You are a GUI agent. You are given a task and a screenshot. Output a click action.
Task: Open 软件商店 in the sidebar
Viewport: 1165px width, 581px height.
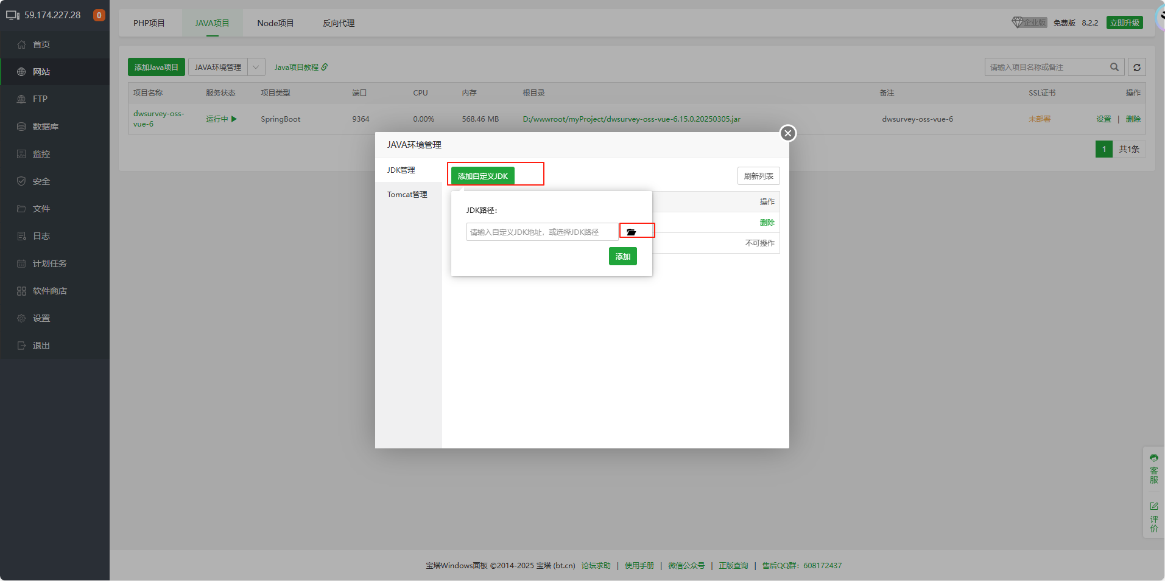click(49, 291)
